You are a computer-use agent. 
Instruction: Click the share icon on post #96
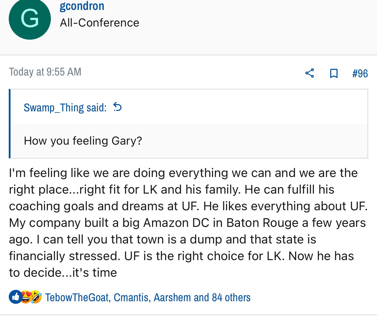(309, 73)
